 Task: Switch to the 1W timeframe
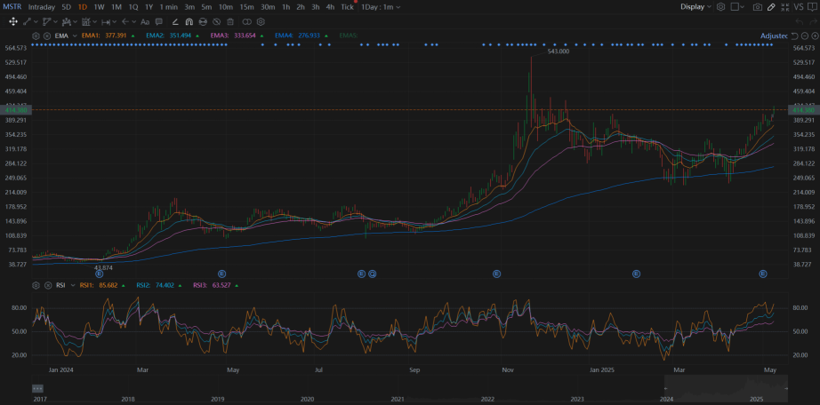[x=99, y=7]
